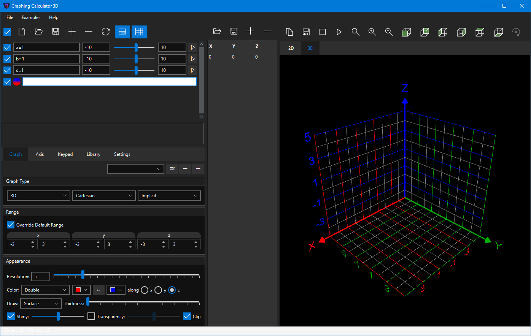Image resolution: width=531 pixels, height=336 pixels.
Task: Open the Cartesian coordinate system dropdown
Action: pos(103,196)
